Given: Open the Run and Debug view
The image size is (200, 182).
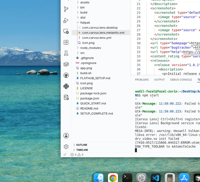Looking at the screenshot, I should point(66,20).
